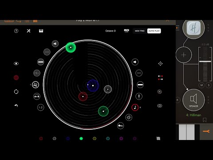Click the MIDI learn icon
The image size is (213, 160).
[x=126, y=31]
